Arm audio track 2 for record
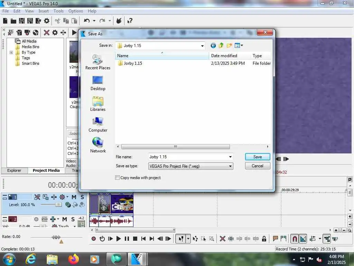Image resolution: width=354 pixels, height=266 pixels. click(x=36, y=219)
